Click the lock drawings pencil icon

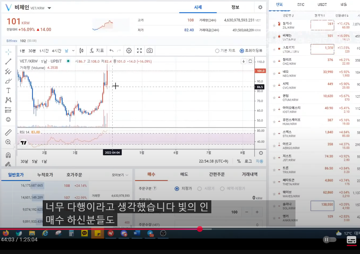coord(8,164)
